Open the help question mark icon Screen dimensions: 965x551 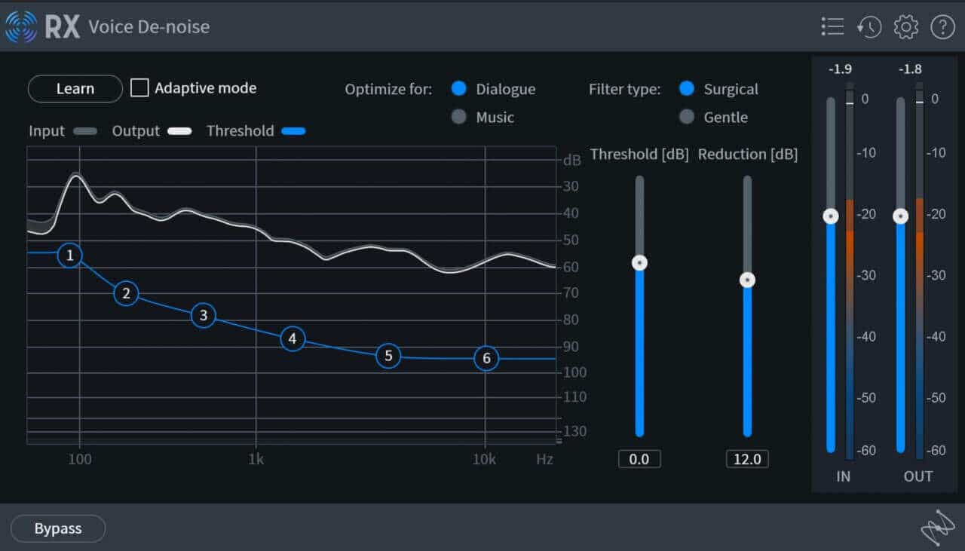point(943,27)
